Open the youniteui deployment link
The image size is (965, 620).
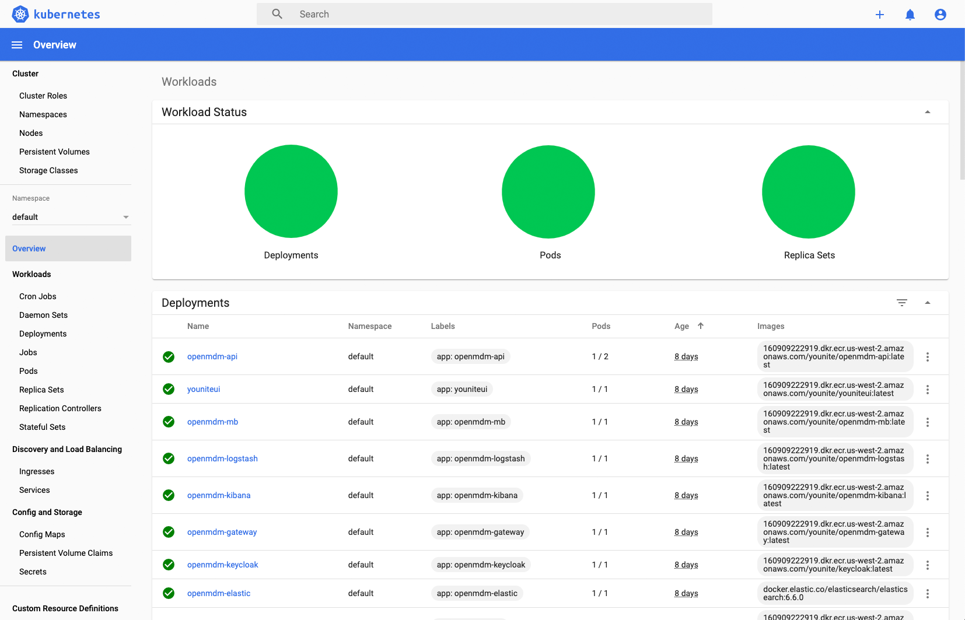pyautogui.click(x=204, y=389)
